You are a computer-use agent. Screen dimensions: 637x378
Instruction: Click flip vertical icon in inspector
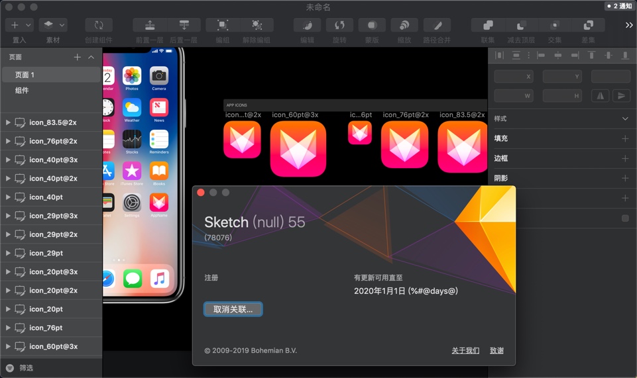pyautogui.click(x=621, y=96)
